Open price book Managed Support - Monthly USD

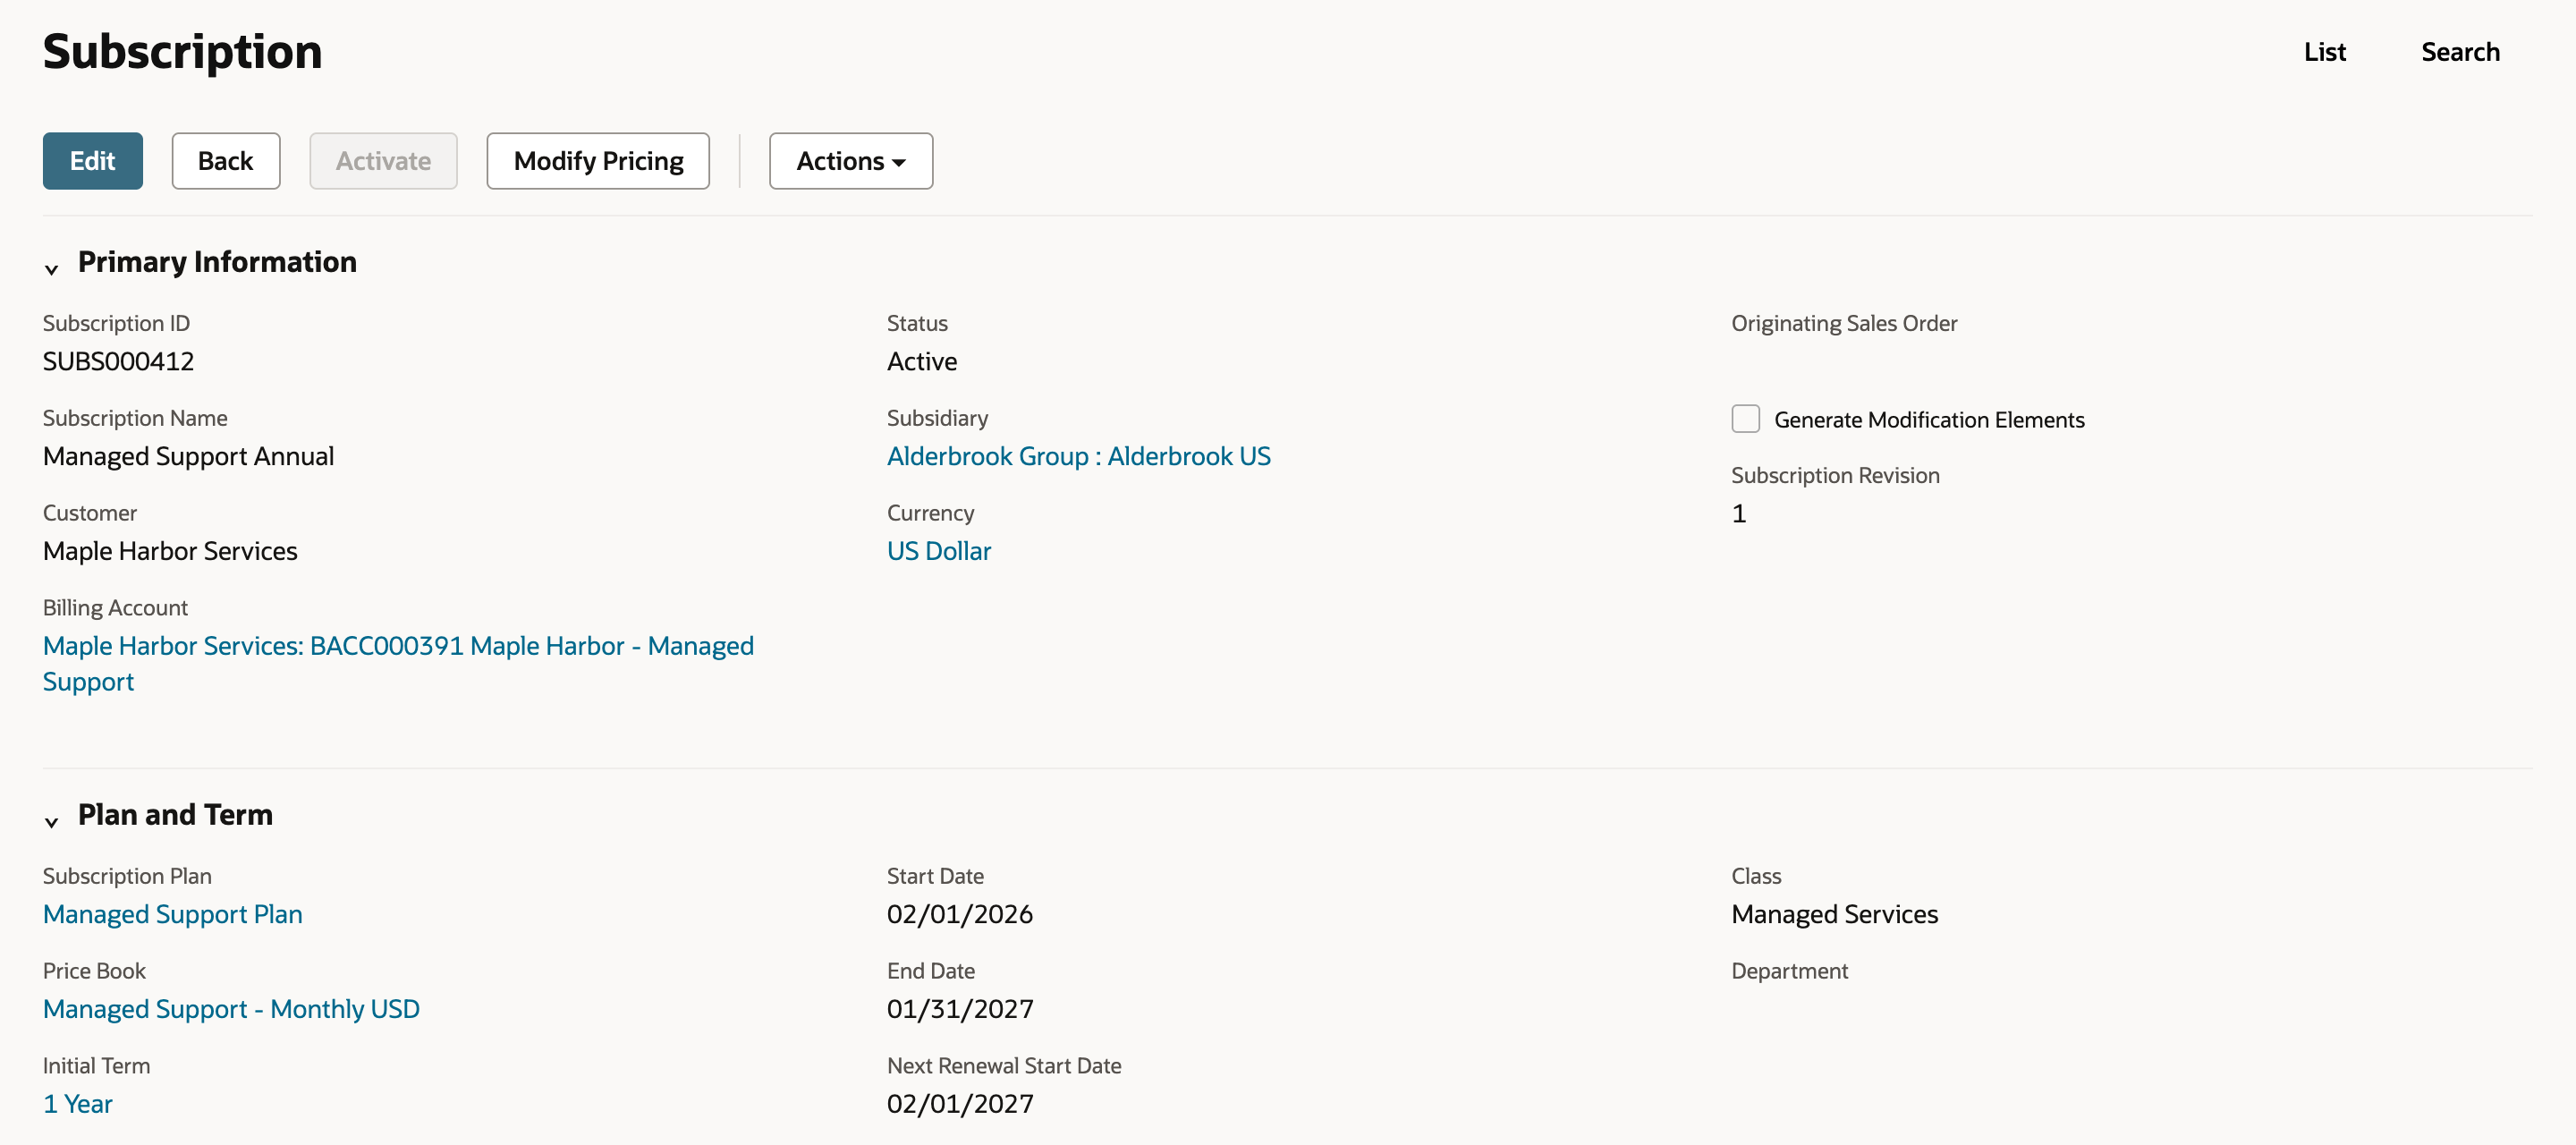click(x=231, y=1009)
